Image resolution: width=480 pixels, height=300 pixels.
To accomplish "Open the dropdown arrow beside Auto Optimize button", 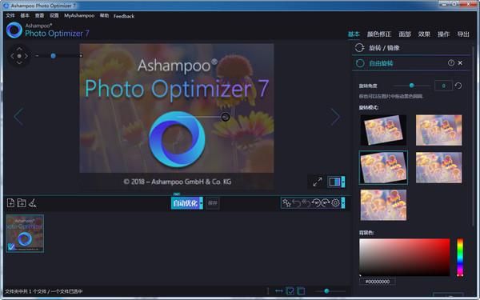I will pos(201,202).
